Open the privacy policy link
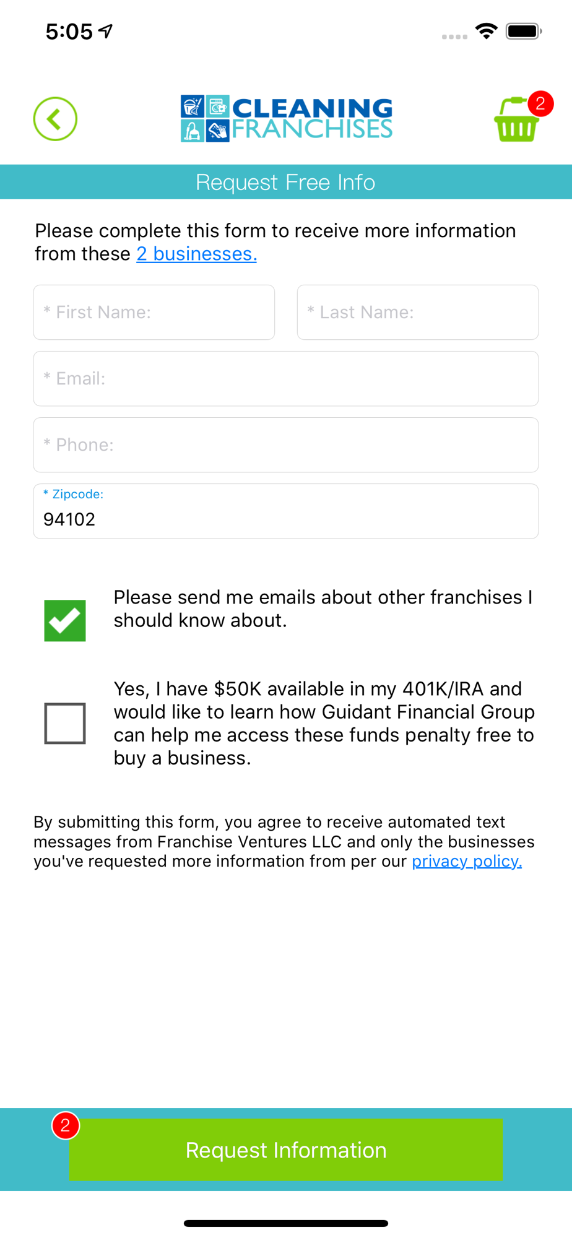572x1238 pixels. (467, 861)
